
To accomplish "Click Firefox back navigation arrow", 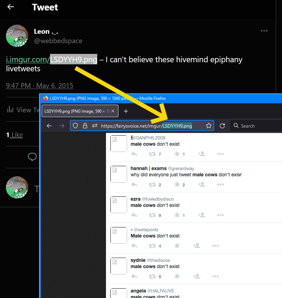I will click(49, 126).
